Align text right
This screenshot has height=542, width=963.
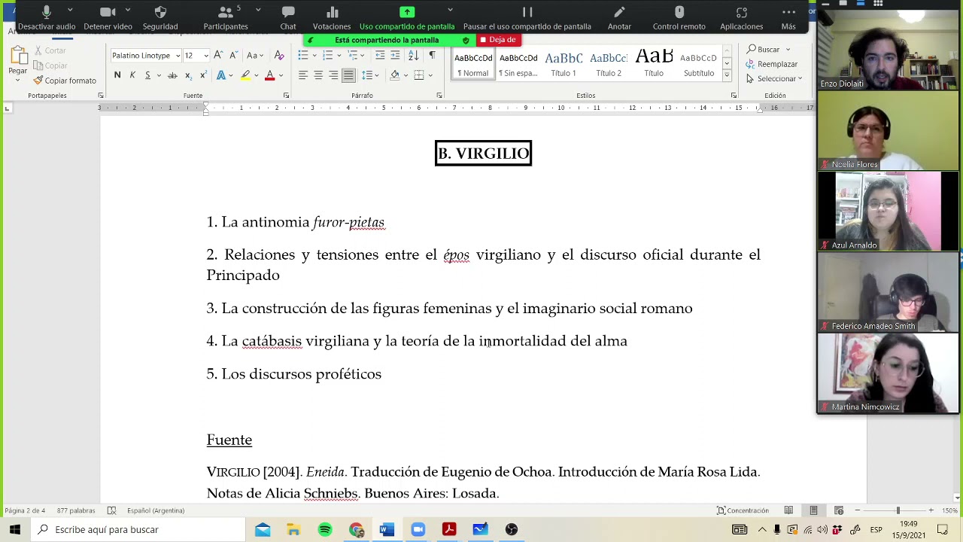333,75
